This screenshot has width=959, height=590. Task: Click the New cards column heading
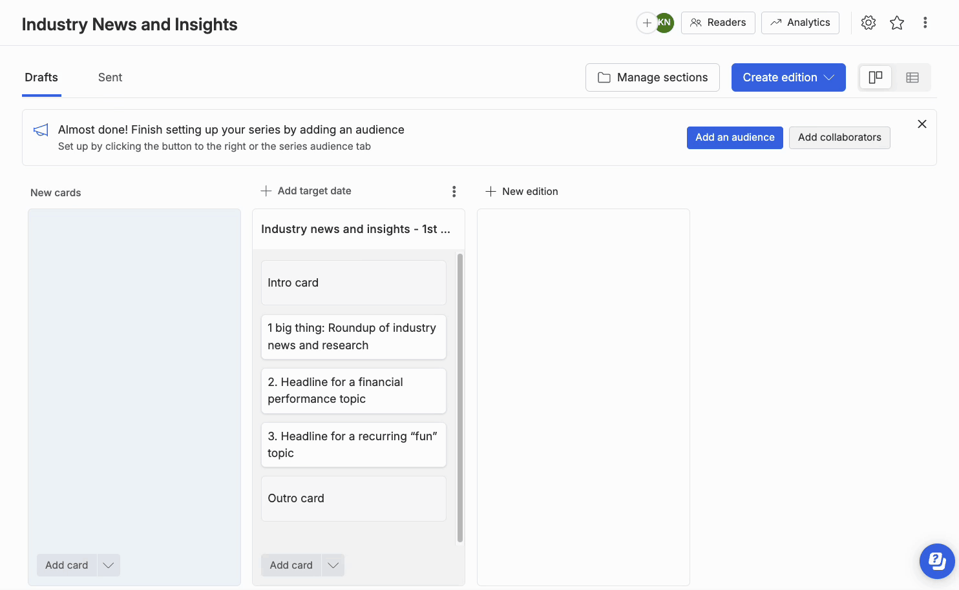click(56, 192)
